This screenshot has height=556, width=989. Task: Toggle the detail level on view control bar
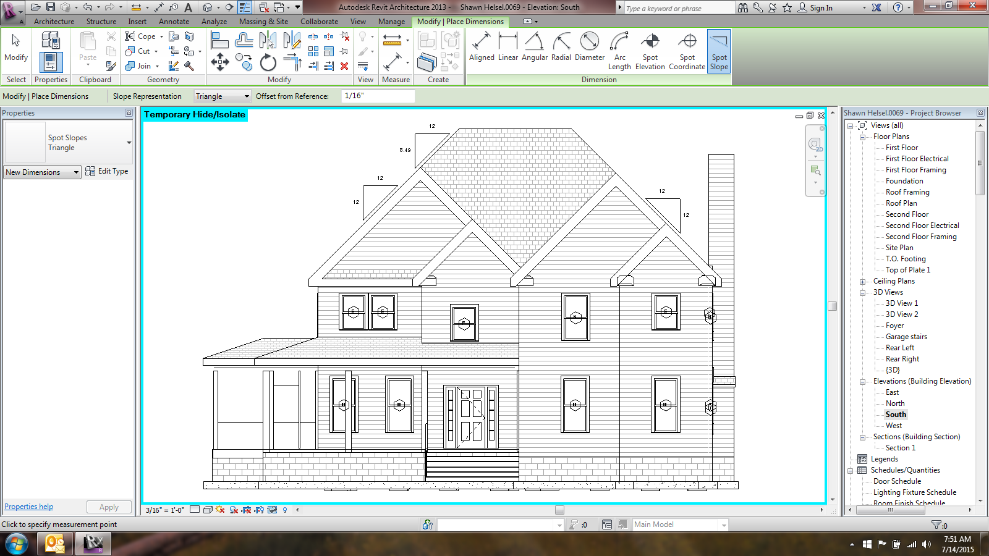coord(195,510)
